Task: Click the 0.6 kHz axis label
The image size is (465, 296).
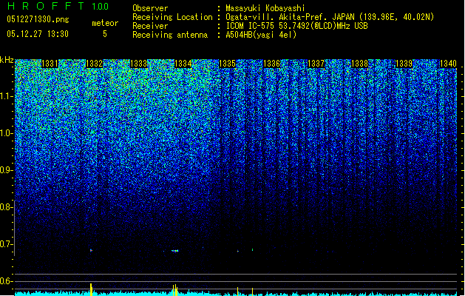Action: pos(7,281)
